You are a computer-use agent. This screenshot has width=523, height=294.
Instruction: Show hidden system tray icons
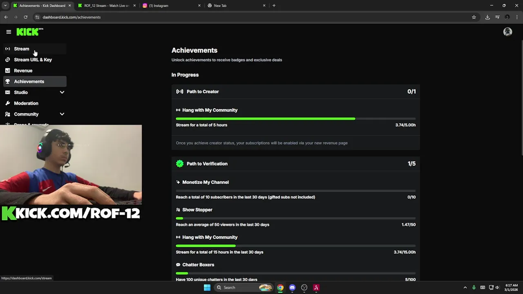click(x=465, y=287)
